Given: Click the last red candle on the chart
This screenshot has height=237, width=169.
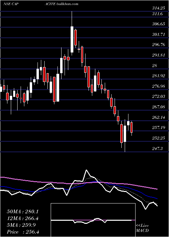Looking at the screenshot, I should pos(131,128).
